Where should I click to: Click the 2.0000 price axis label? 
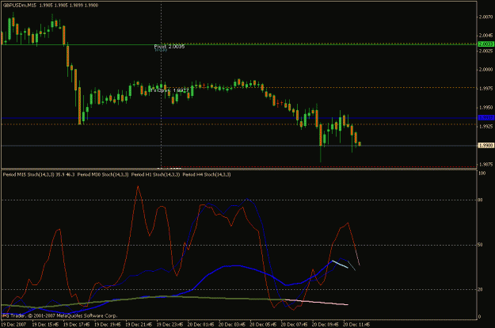click(x=485, y=70)
